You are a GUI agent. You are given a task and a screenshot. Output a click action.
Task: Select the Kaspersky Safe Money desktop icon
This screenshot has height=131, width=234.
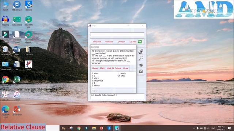pos(17,21)
